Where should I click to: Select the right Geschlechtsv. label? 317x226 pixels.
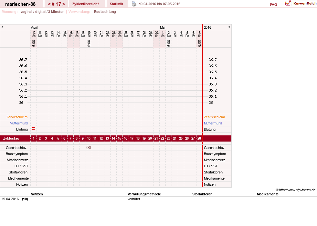[215, 148]
